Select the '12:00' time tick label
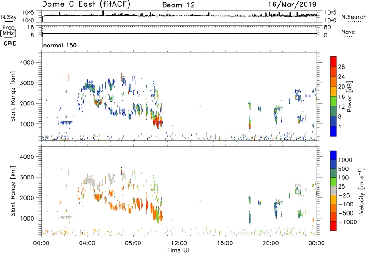The image size is (366, 253). [x=179, y=243]
